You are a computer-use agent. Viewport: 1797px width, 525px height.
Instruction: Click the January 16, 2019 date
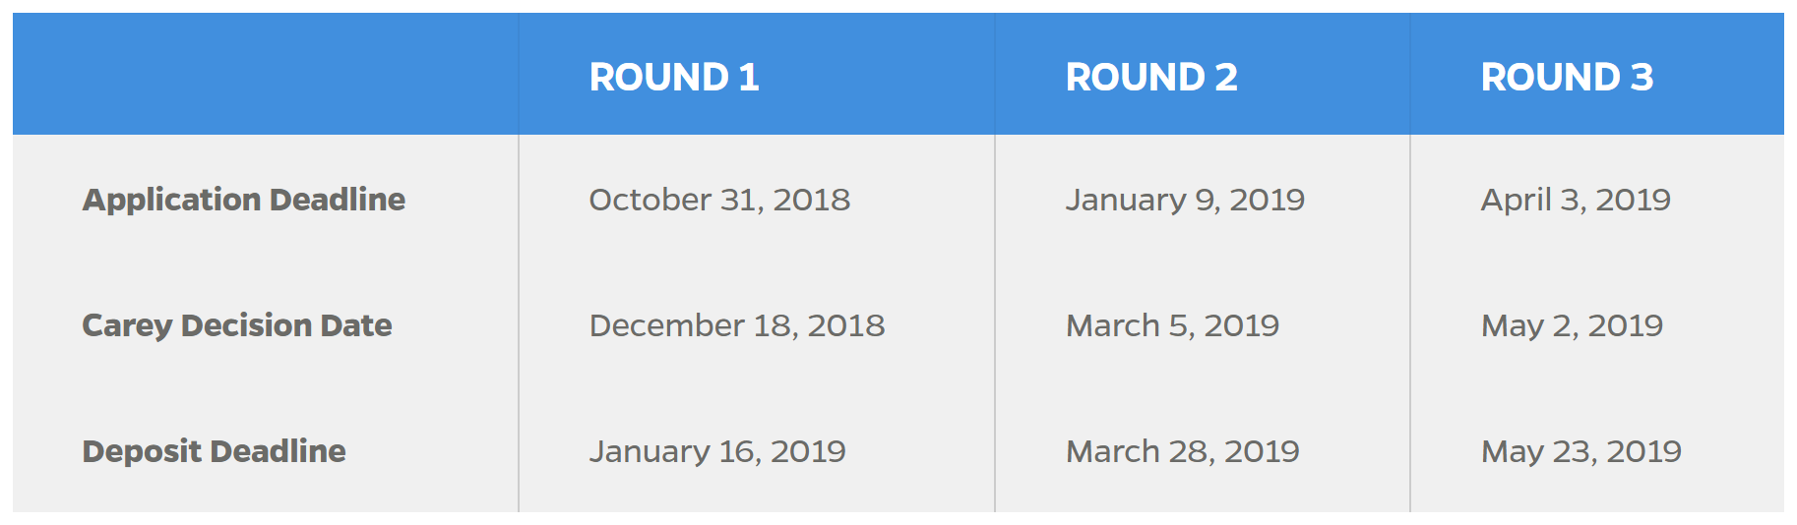click(717, 451)
